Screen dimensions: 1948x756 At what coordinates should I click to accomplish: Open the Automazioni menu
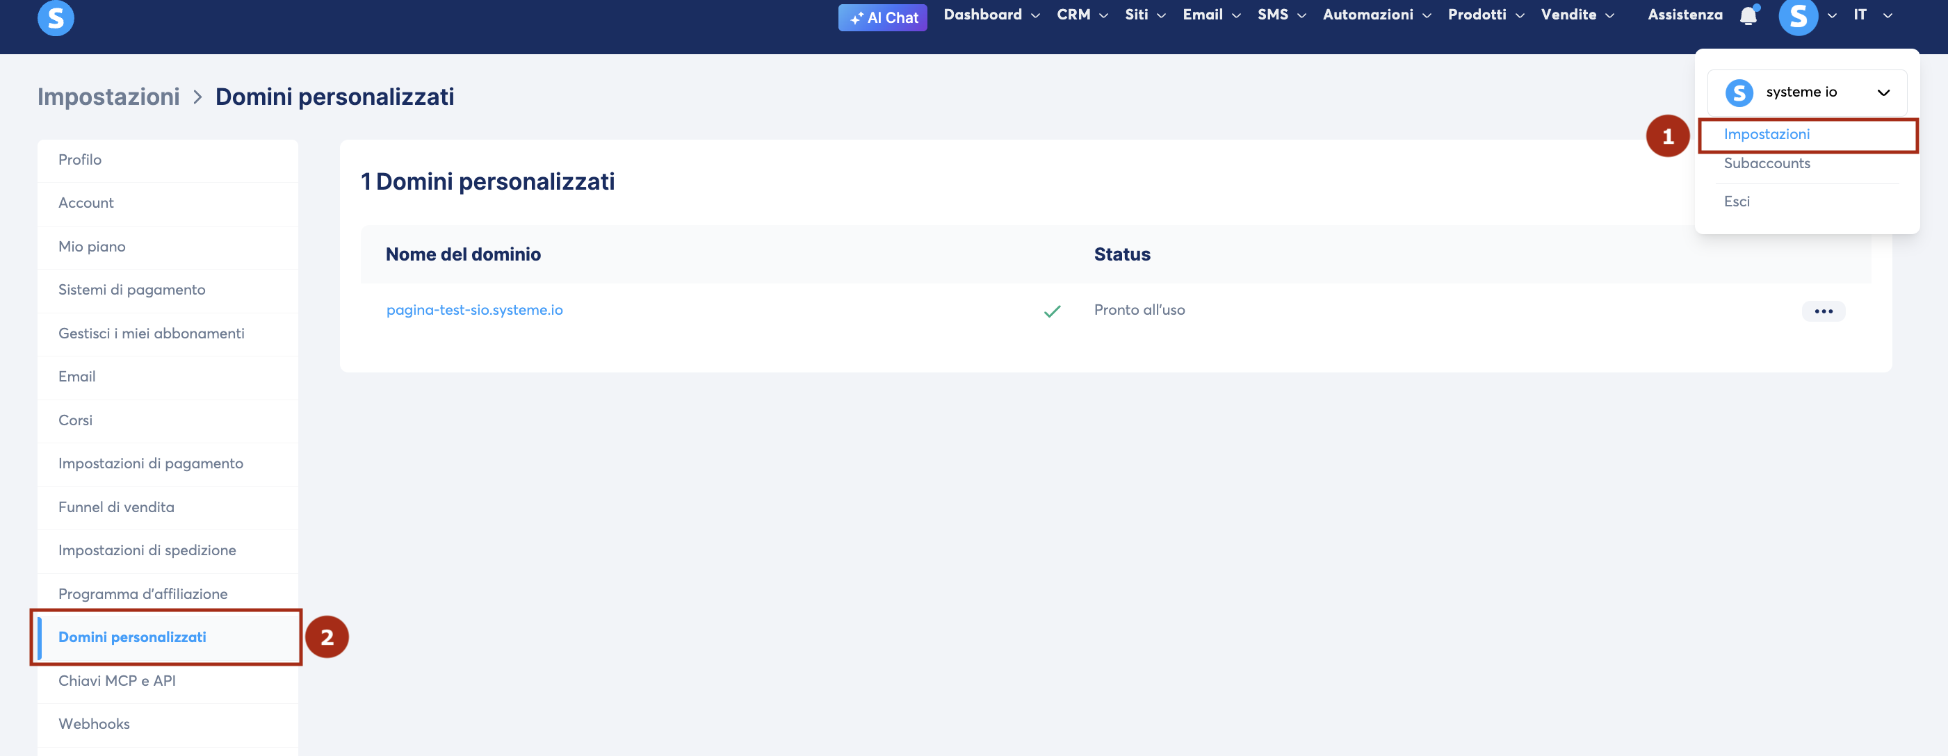point(1377,15)
